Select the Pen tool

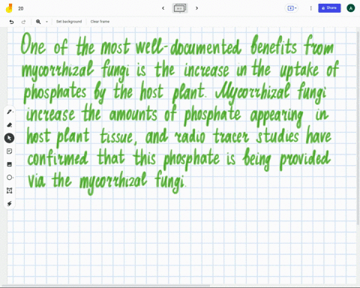tap(10, 112)
